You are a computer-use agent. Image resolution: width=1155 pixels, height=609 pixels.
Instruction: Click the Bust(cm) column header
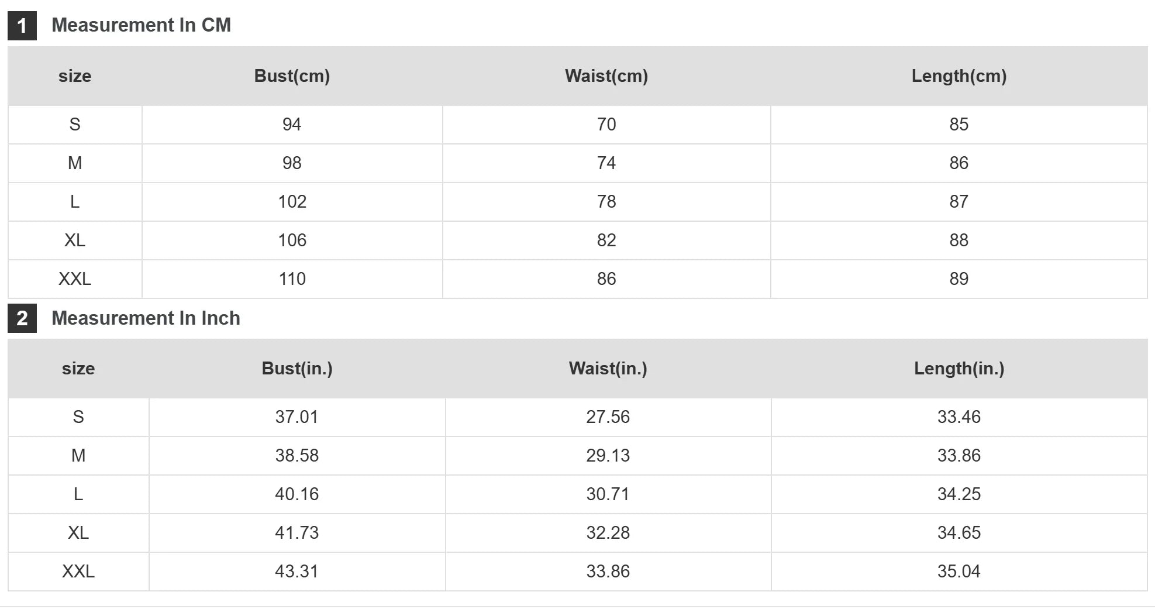292,76
